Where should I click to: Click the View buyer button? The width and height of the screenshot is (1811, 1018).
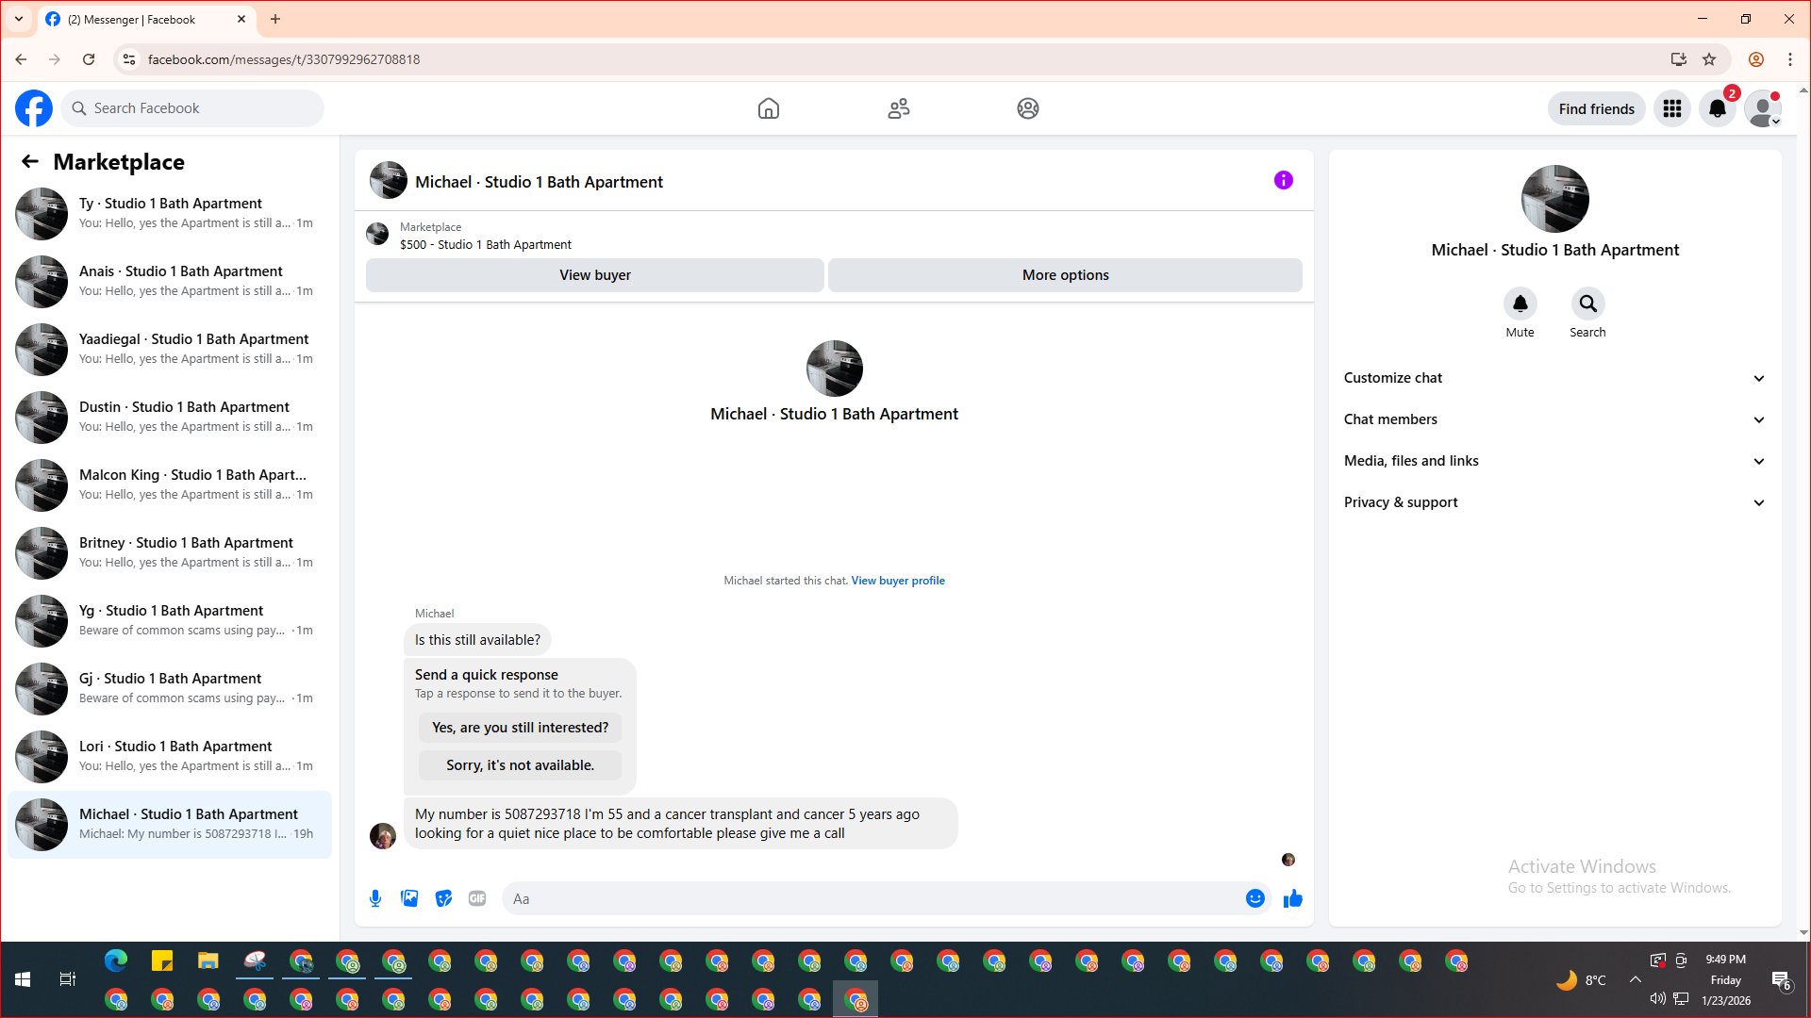pos(594,275)
